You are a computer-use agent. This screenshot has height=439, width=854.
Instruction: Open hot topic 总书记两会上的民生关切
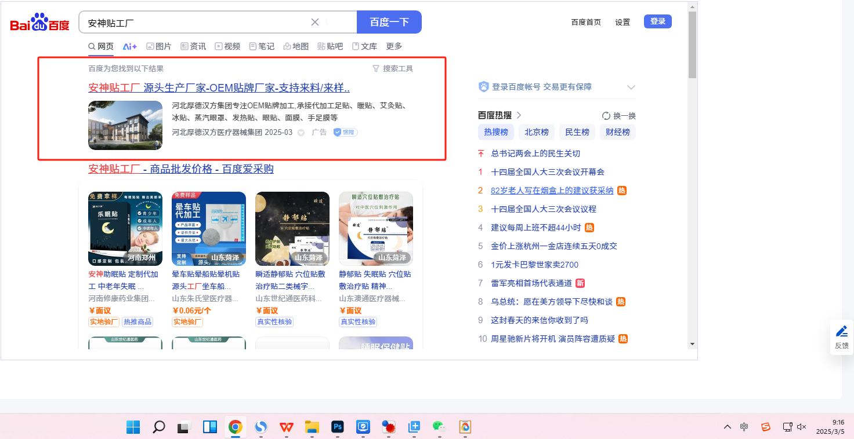(x=535, y=153)
